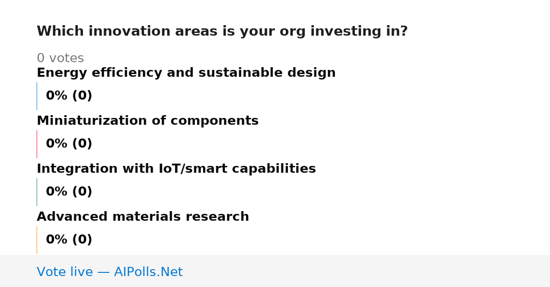Choose Energy efficiency and sustainable design option
This screenshot has width=550, height=287.
[186, 73]
